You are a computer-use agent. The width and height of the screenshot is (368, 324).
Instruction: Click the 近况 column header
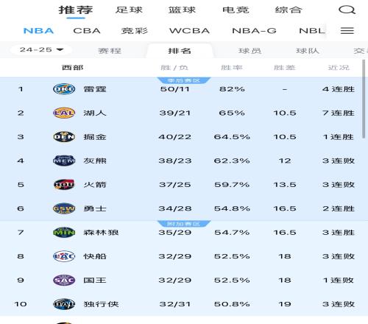point(339,68)
